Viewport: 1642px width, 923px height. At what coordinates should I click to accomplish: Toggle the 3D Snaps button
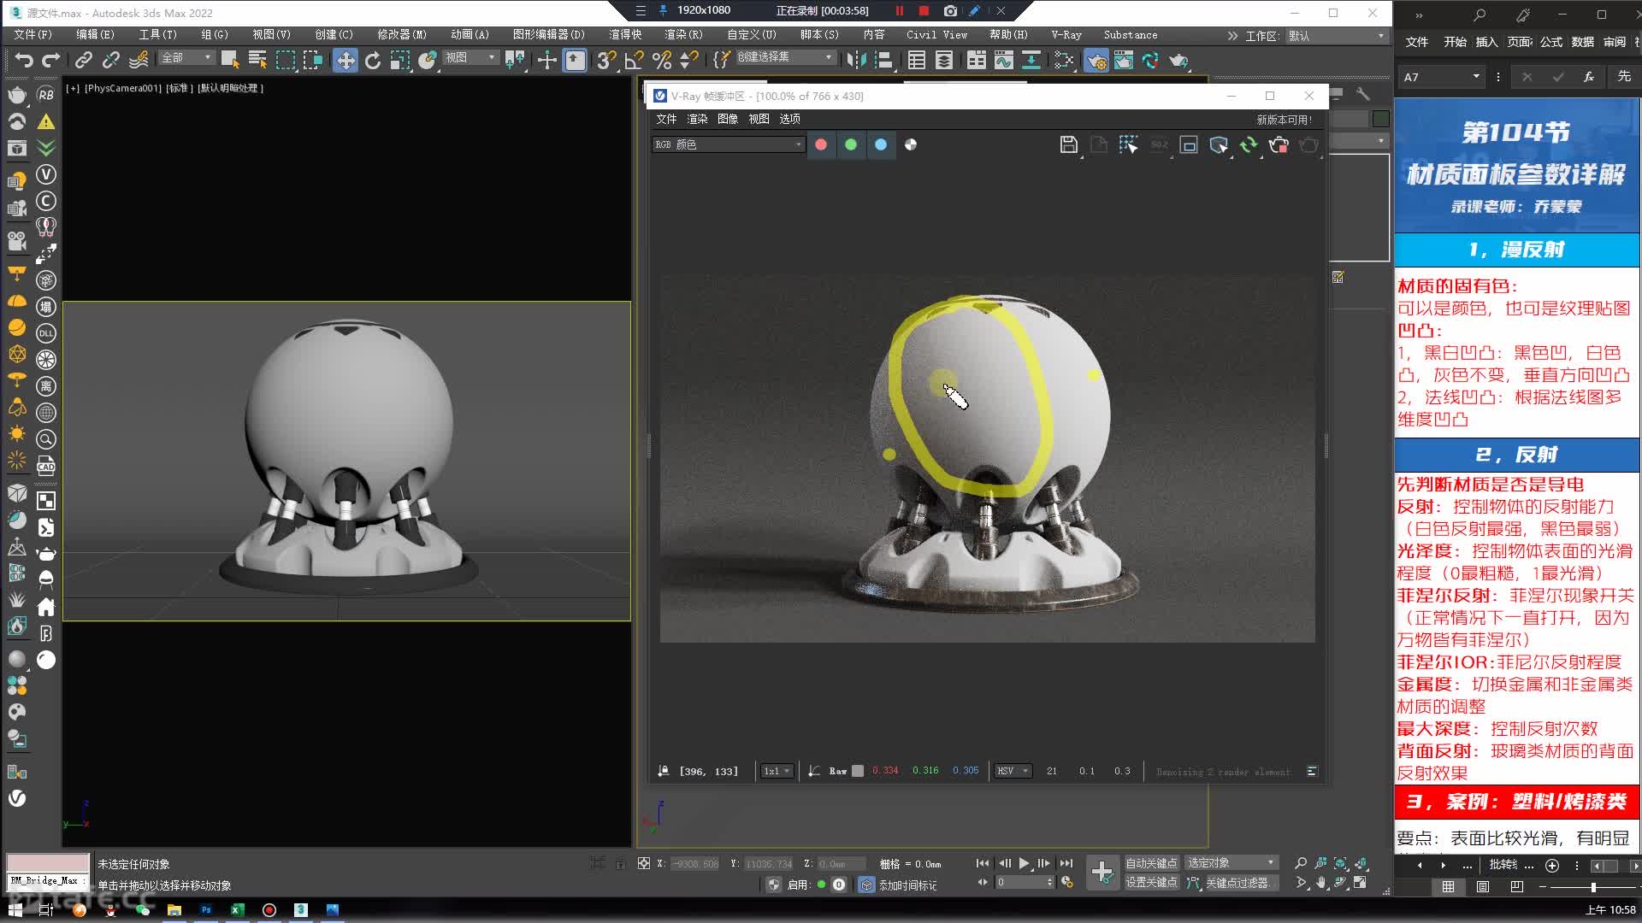point(606,60)
